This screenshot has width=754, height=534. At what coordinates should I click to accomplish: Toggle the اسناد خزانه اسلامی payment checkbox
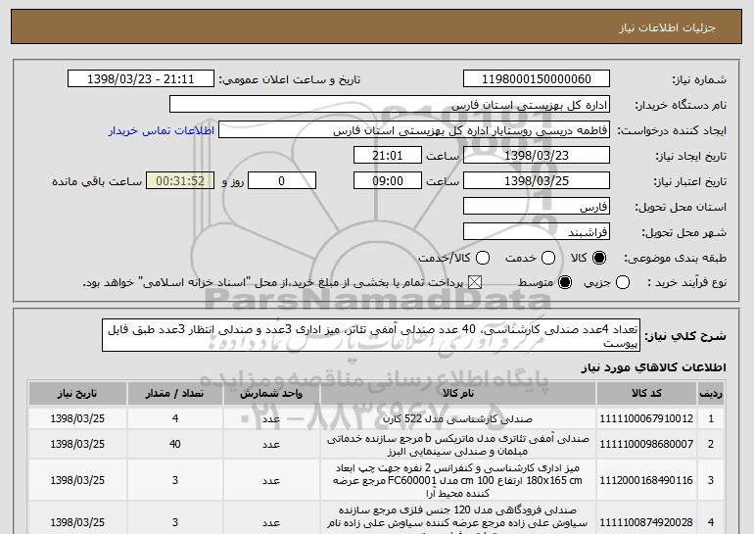coord(475,282)
